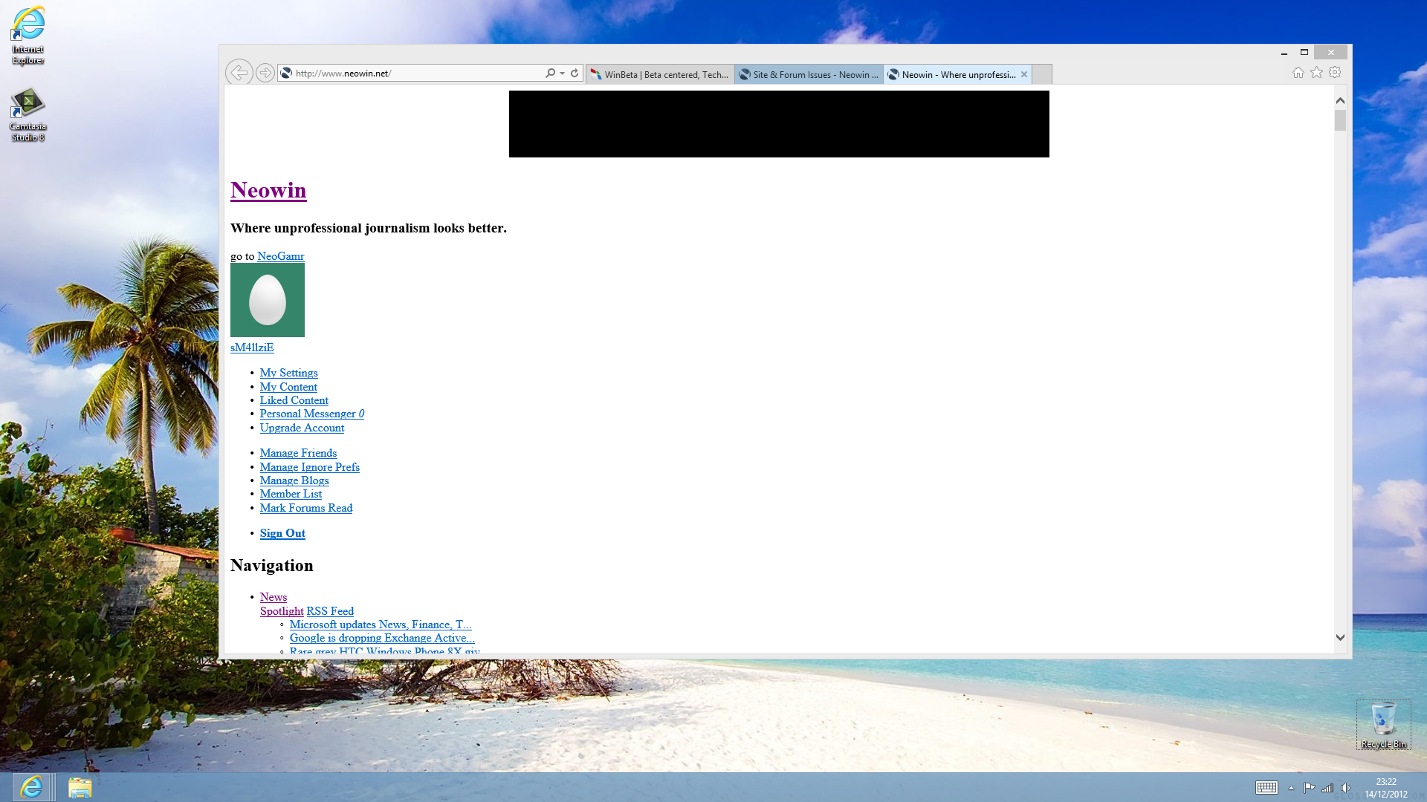
Task: Open the touch keyboard tray icon
Action: point(1266,788)
